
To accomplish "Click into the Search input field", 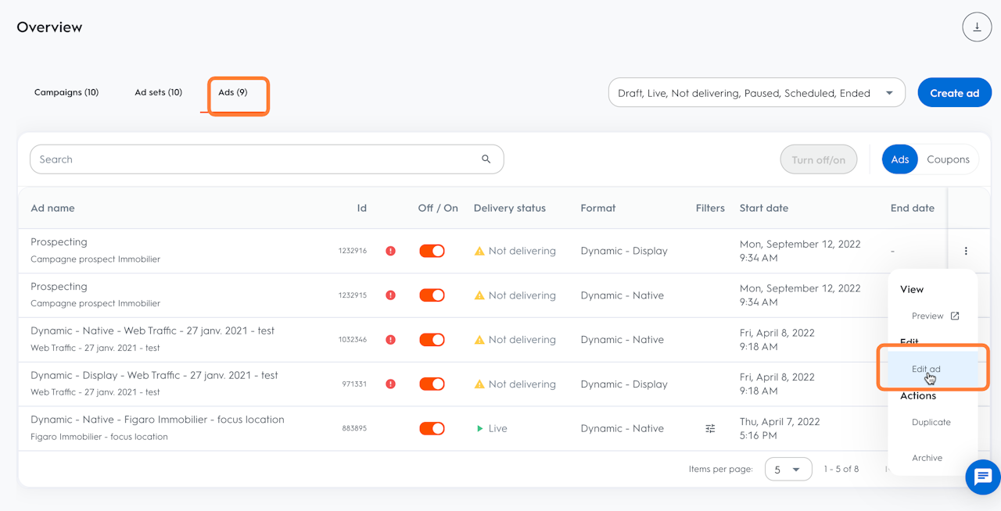I will click(x=250, y=159).
